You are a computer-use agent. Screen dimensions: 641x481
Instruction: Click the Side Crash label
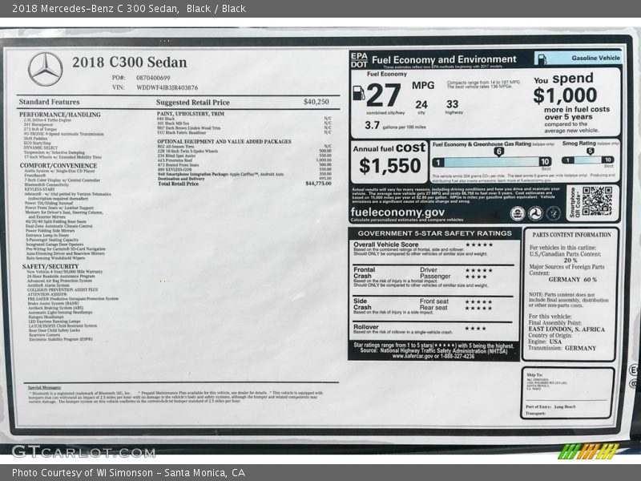(362, 304)
